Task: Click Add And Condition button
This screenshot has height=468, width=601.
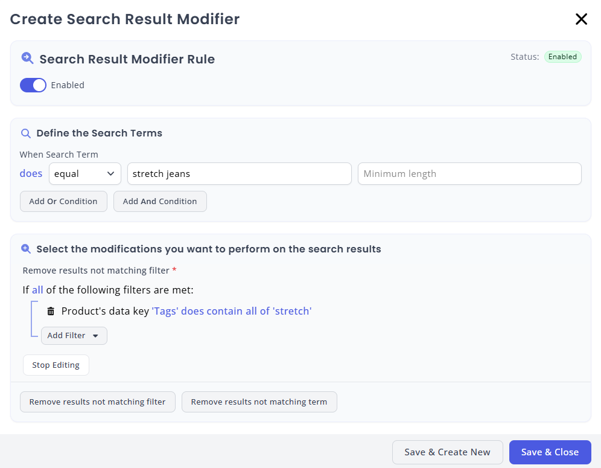Action: tap(161, 202)
